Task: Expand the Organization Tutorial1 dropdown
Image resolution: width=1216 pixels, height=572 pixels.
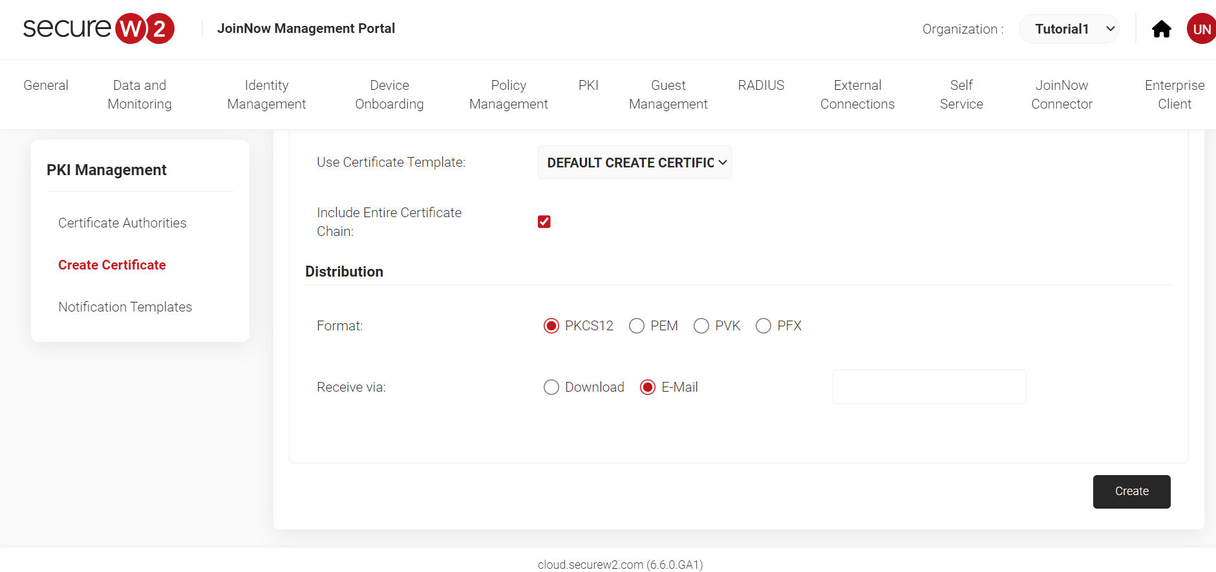Action: coord(1069,29)
